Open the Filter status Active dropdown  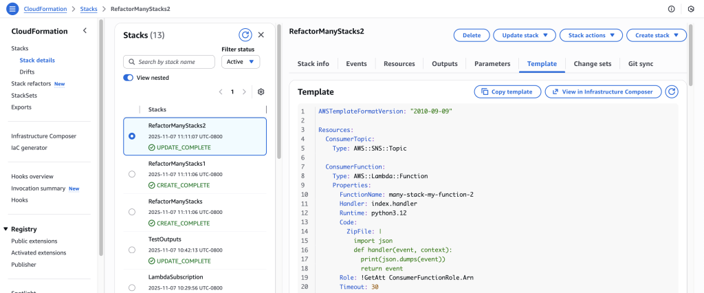pos(241,62)
